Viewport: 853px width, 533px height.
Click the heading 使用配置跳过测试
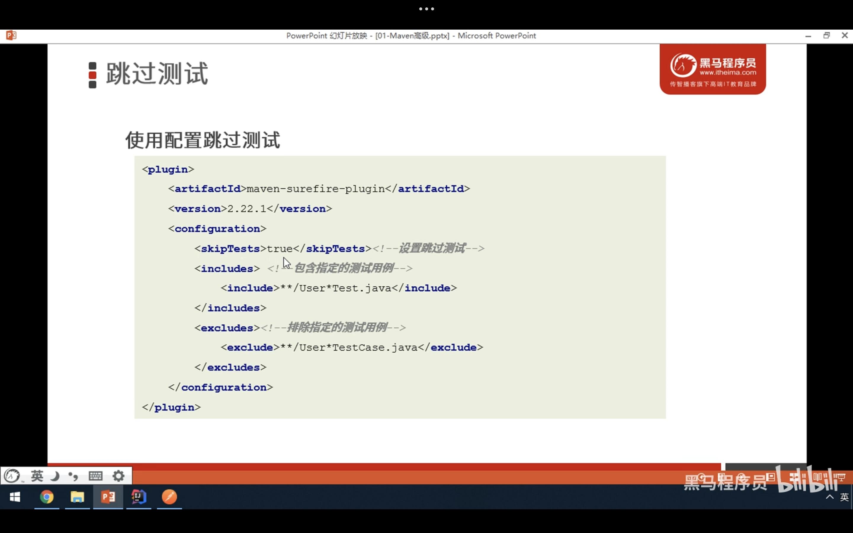click(x=203, y=140)
